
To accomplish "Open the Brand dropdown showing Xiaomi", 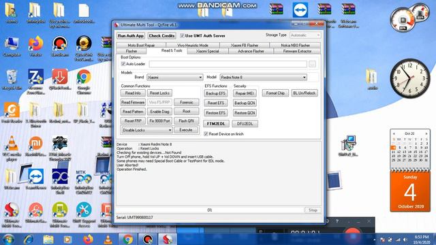I will (174, 77).
